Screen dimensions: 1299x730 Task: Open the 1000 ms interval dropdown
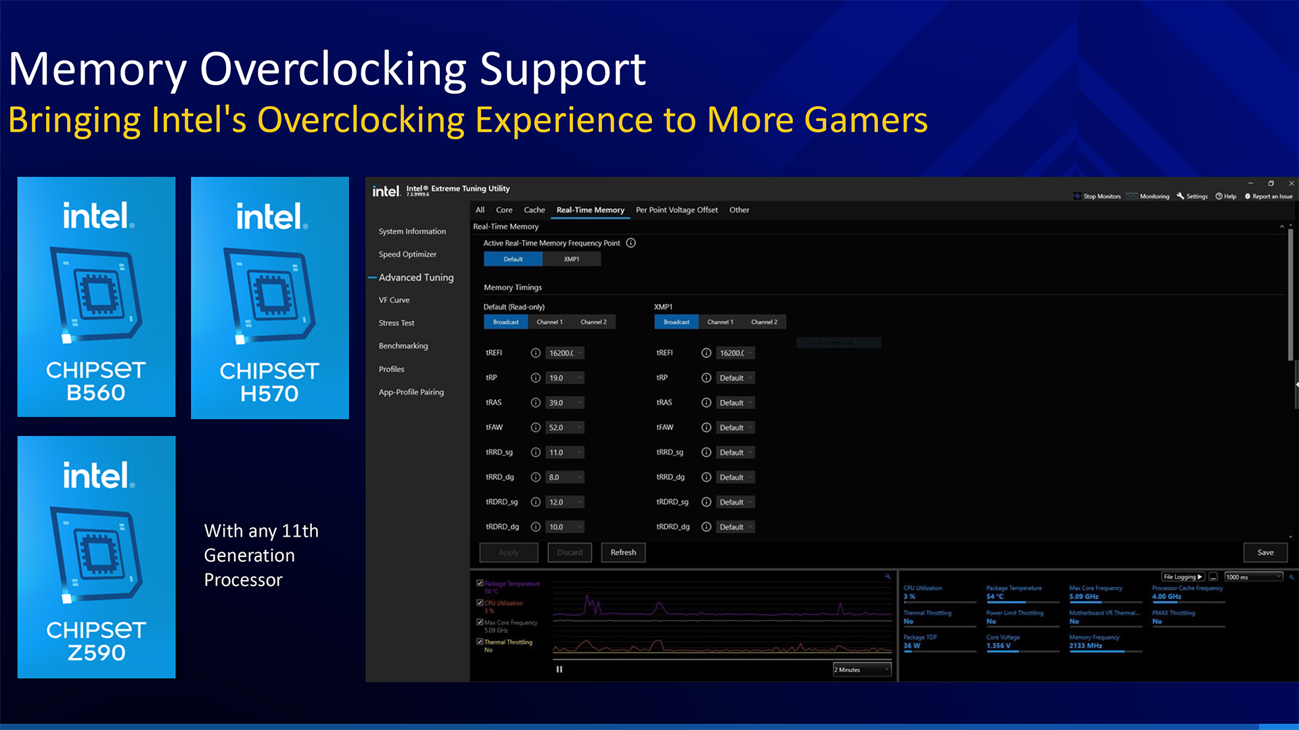[1253, 577]
